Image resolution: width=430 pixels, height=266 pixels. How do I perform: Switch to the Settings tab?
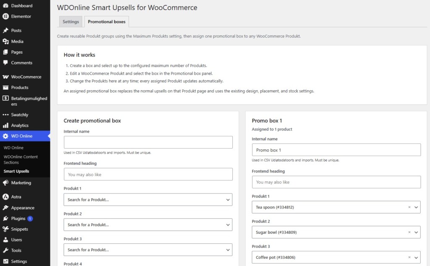click(71, 22)
